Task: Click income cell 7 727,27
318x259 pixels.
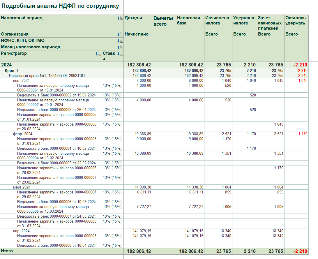Action: click(x=144, y=207)
